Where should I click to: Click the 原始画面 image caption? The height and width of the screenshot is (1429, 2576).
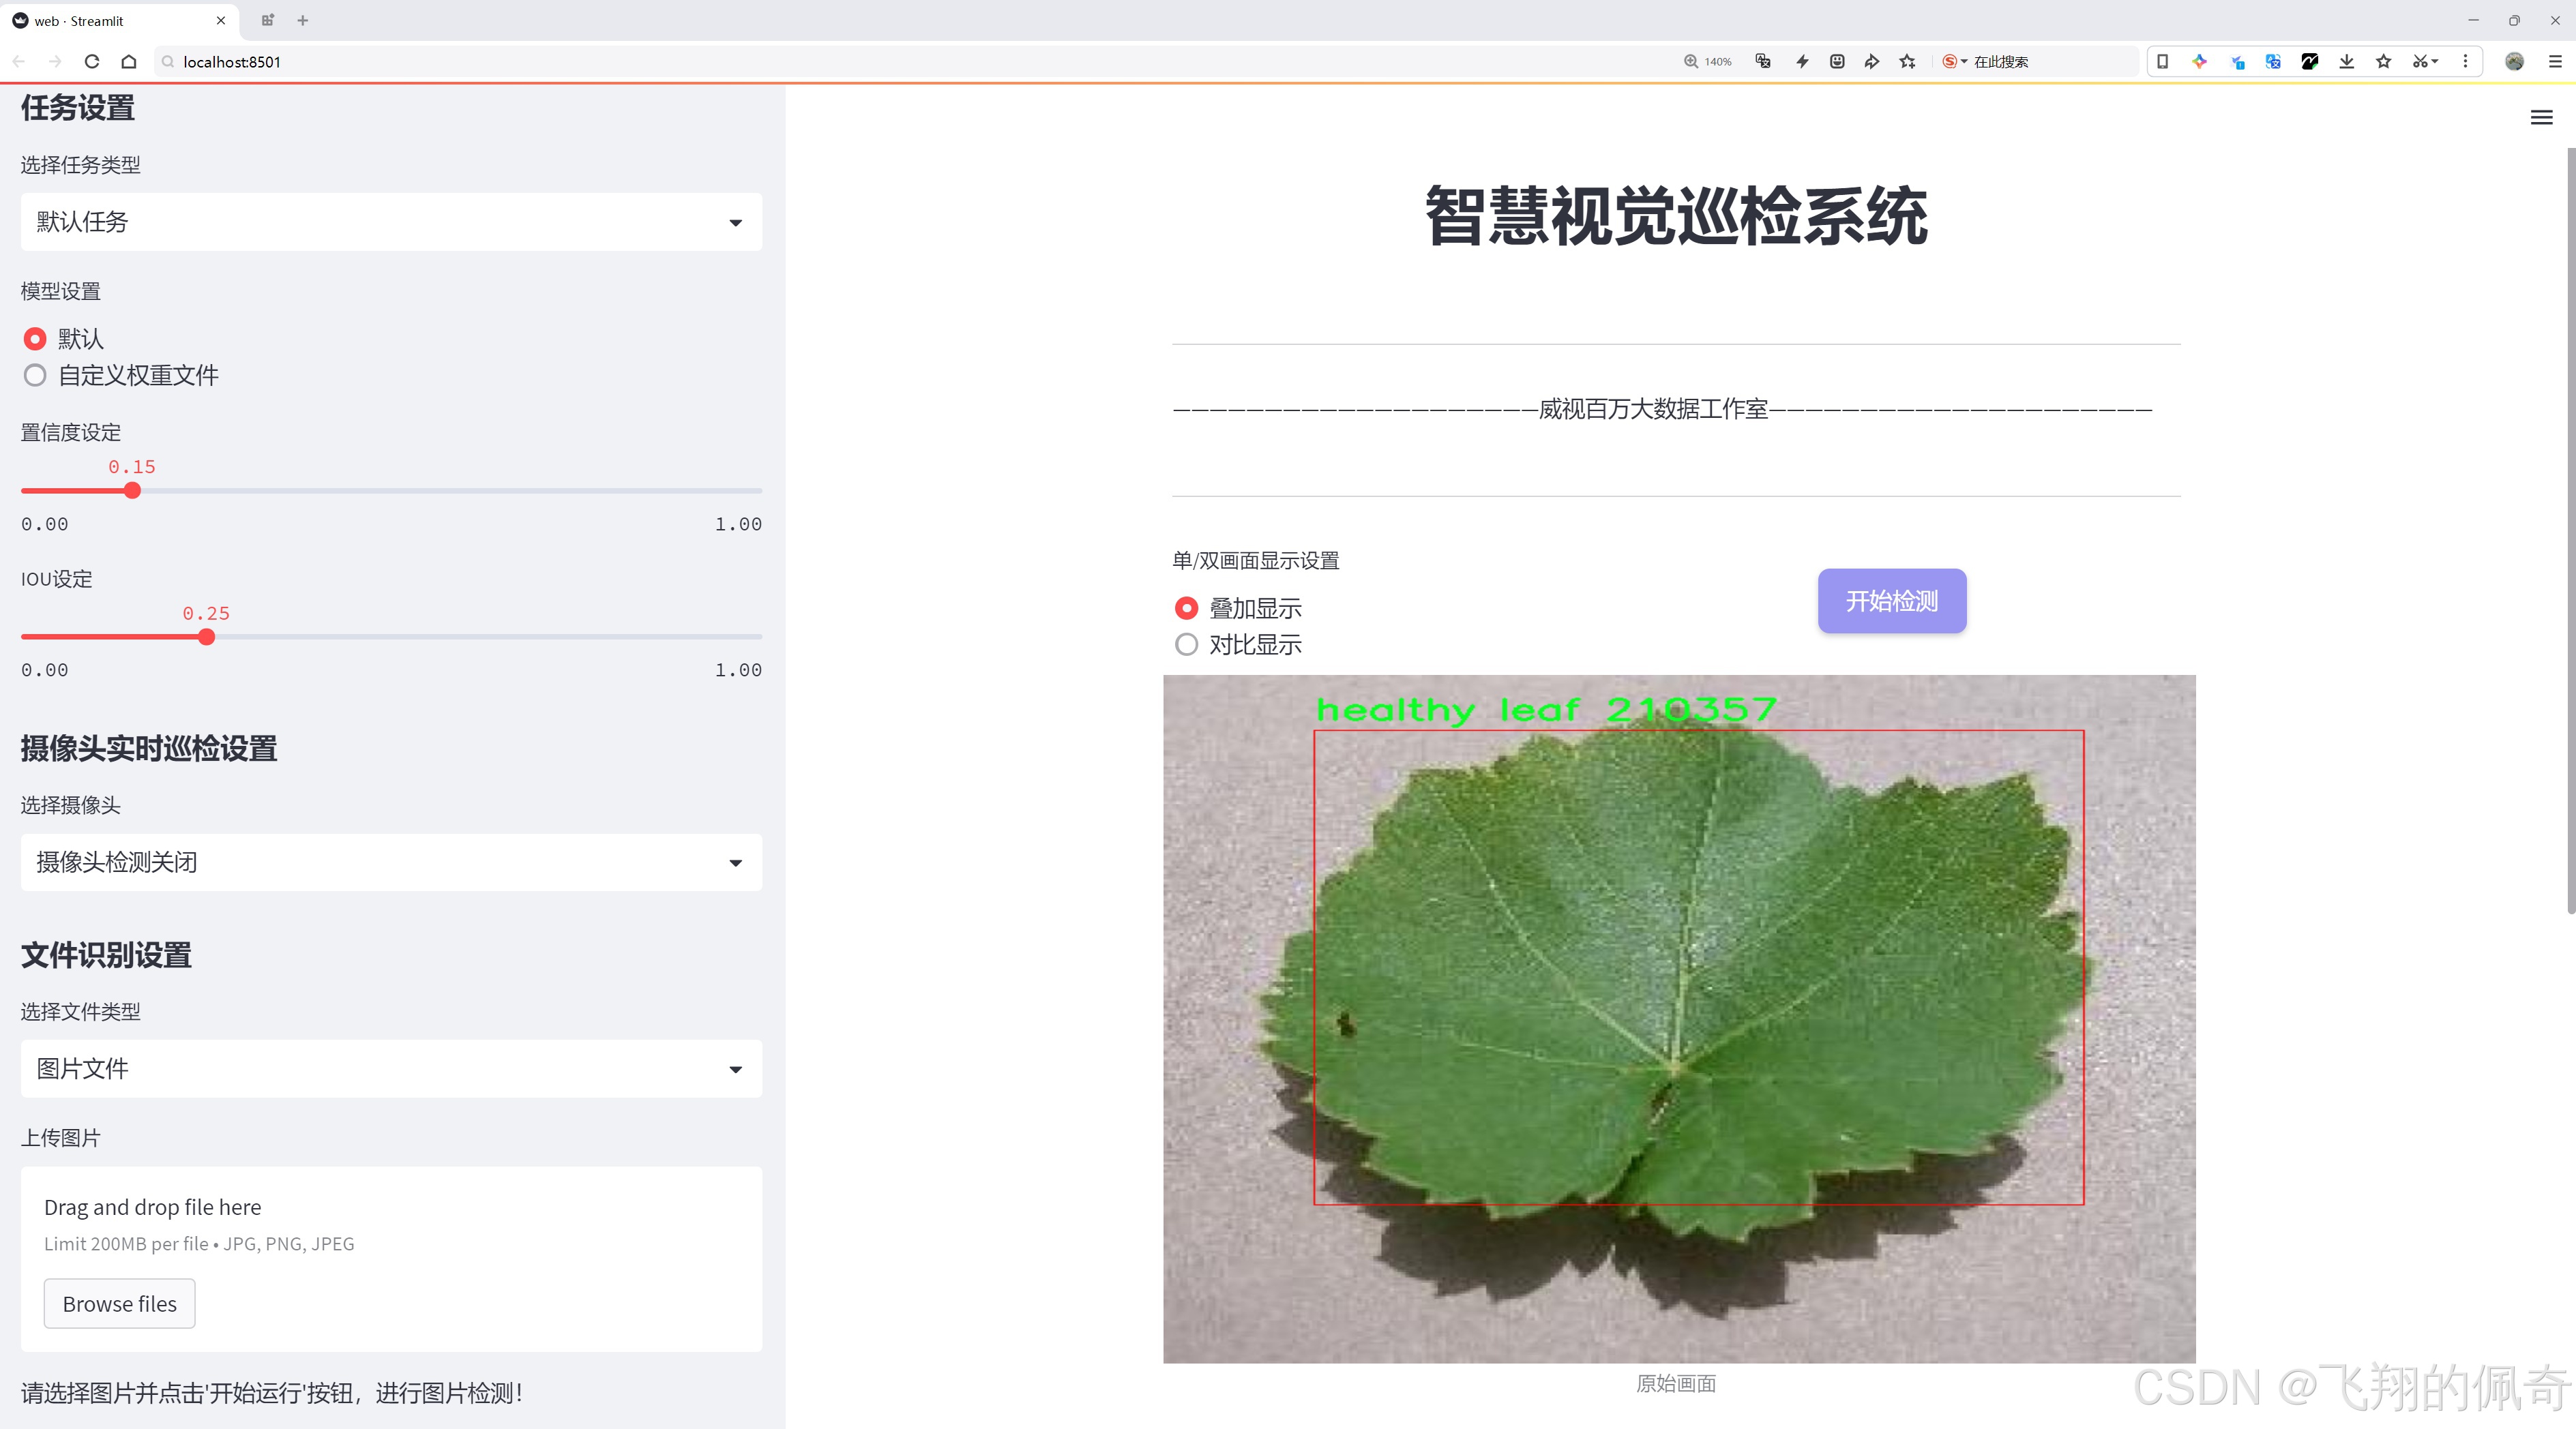pos(1676,1383)
